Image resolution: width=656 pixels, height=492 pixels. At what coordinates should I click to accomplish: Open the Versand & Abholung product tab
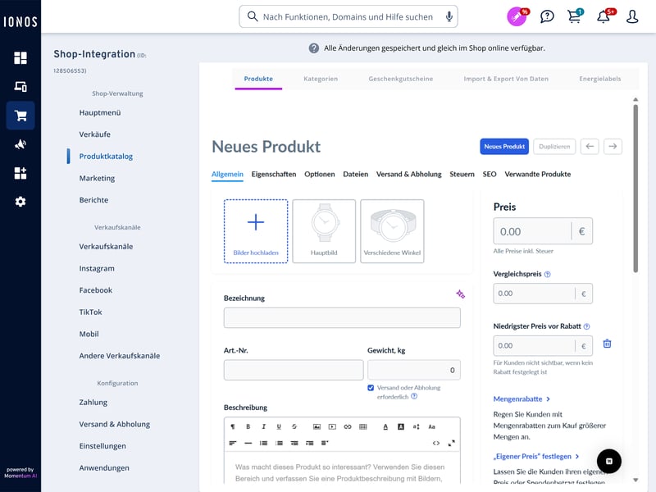click(408, 174)
